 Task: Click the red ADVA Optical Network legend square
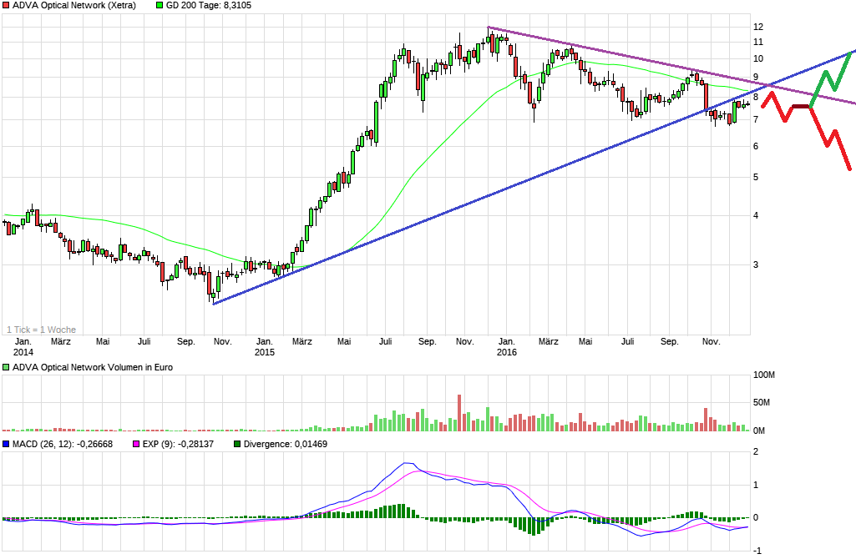(x=5, y=5)
